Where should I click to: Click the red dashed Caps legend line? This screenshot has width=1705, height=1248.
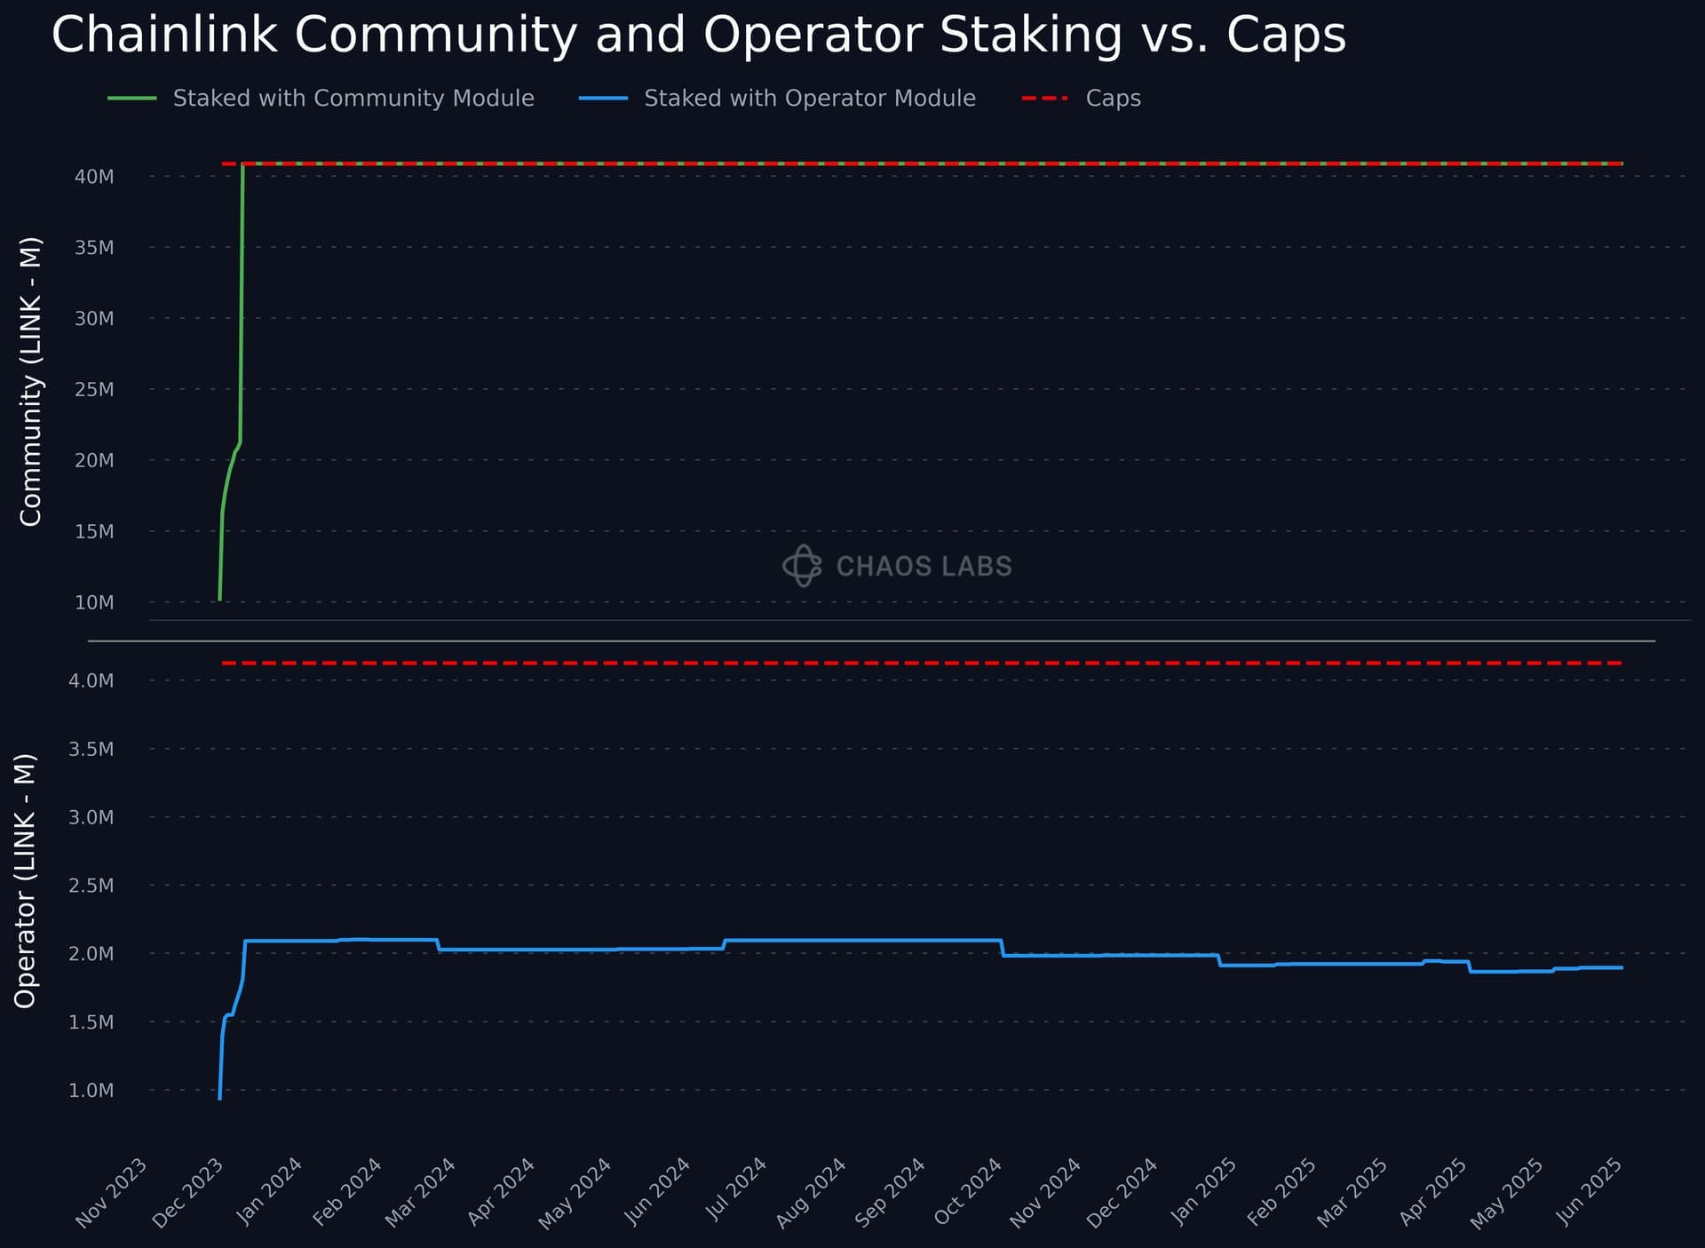point(1045,99)
